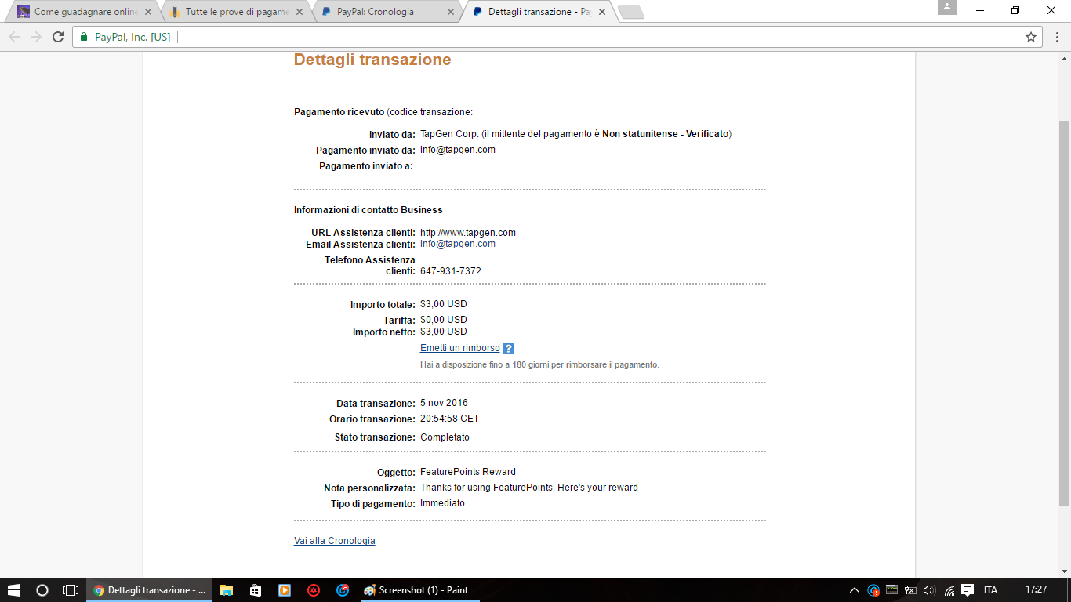Close the 'Dettagli transazione' tab
Viewport: 1071px width, 602px height.
tap(601, 12)
